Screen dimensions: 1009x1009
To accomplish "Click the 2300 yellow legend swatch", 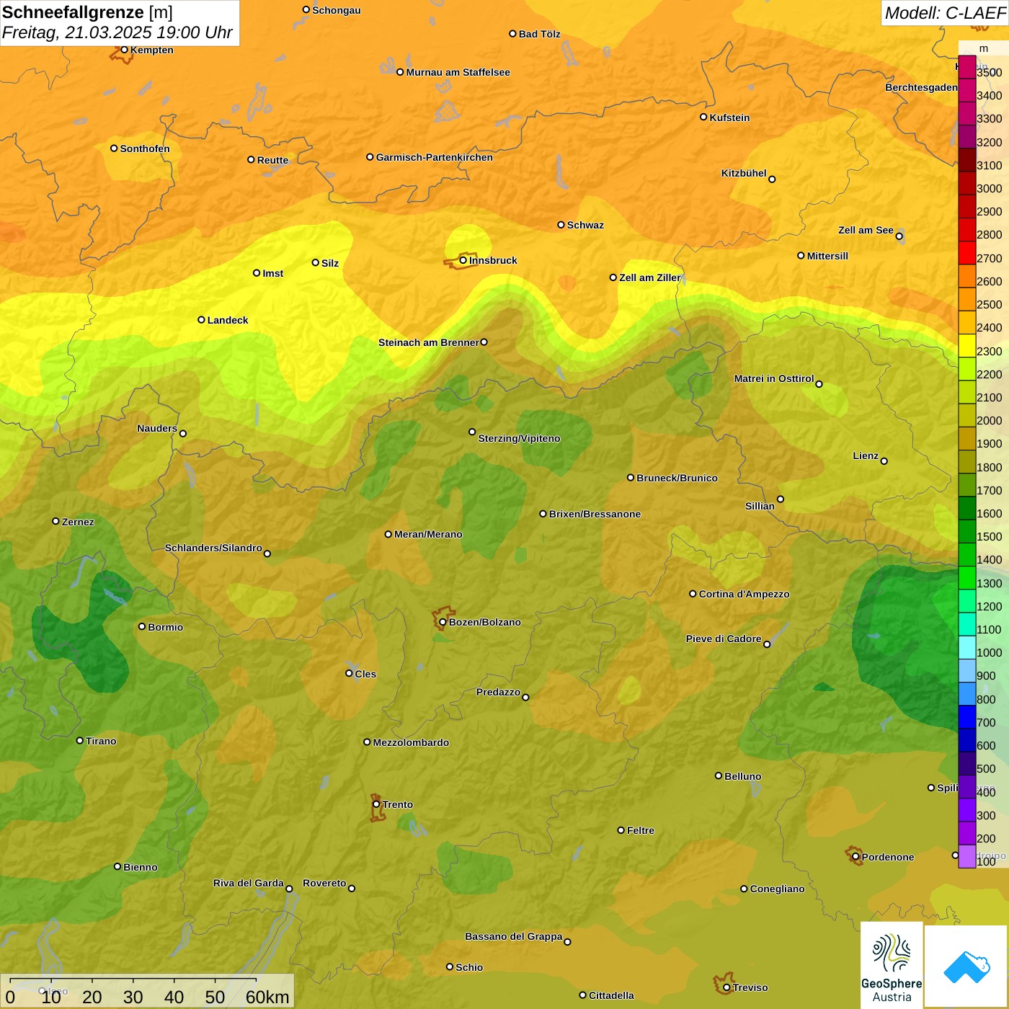I will click(967, 346).
